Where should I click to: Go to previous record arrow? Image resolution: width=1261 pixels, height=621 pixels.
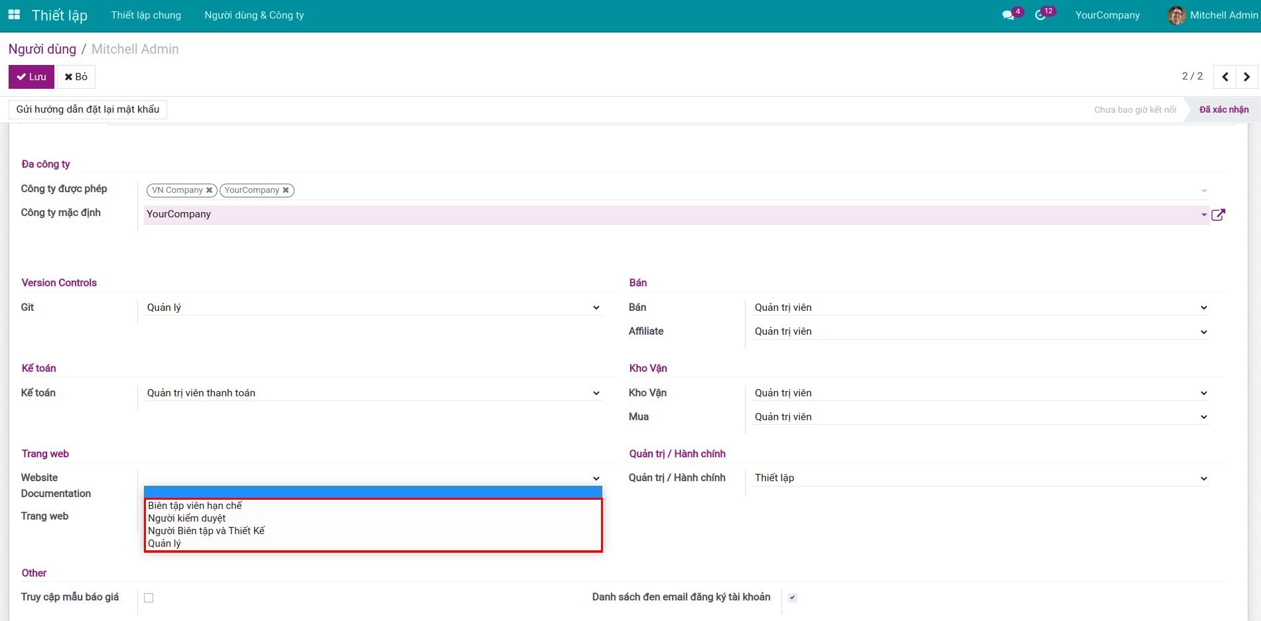pyautogui.click(x=1225, y=77)
